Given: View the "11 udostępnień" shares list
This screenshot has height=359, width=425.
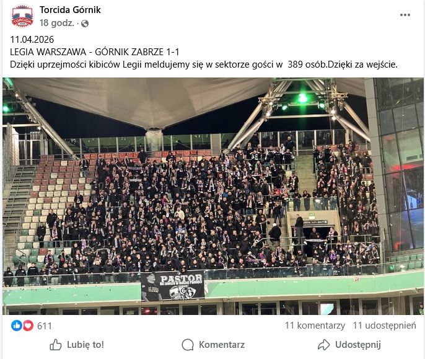Looking at the screenshot, I should (384, 326).
